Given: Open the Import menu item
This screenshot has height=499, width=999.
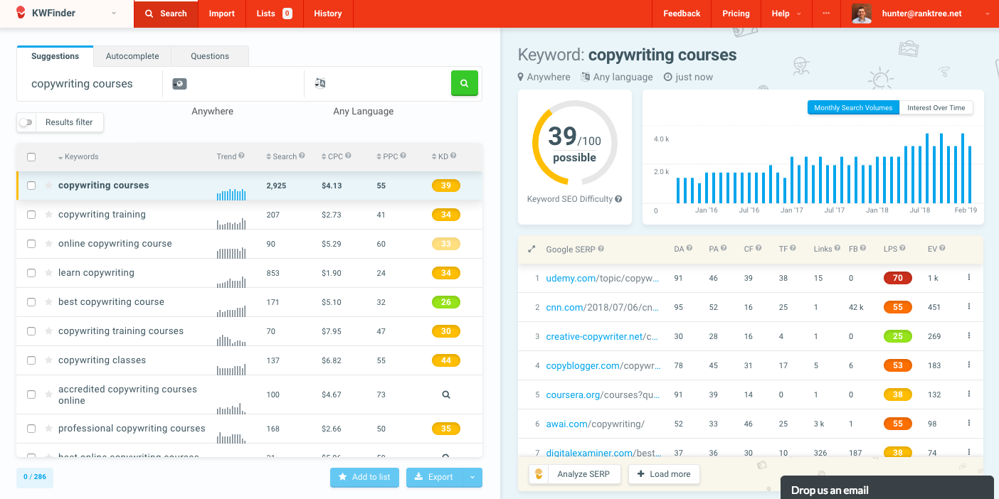Looking at the screenshot, I should 222,14.
